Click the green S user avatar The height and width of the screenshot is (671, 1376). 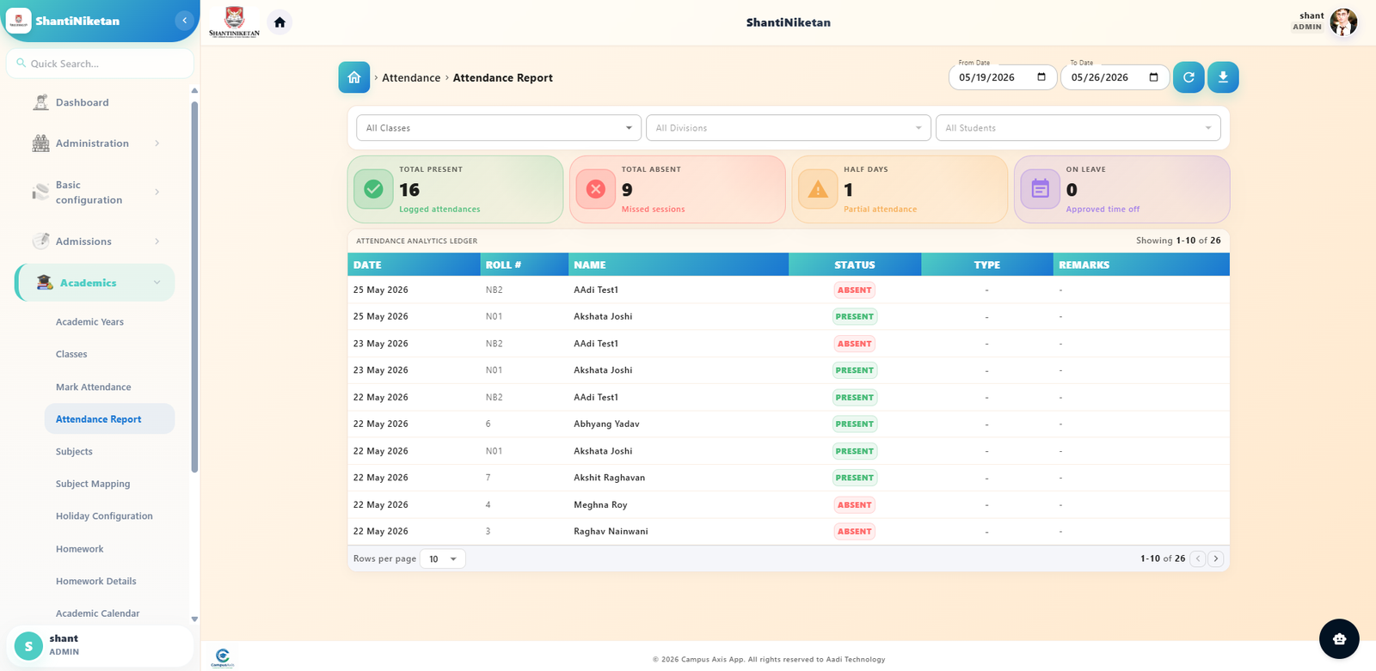28,646
